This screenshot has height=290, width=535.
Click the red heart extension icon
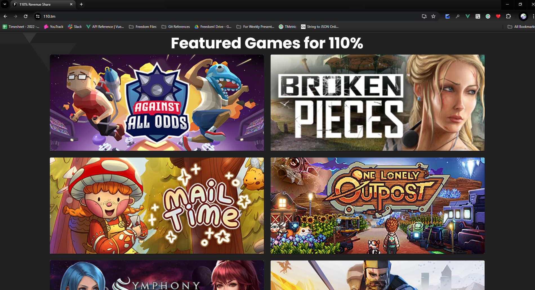click(498, 16)
